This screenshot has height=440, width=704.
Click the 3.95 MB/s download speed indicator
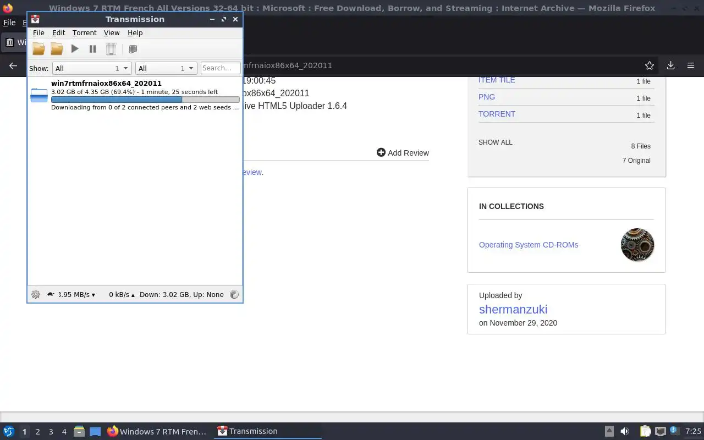(76, 295)
